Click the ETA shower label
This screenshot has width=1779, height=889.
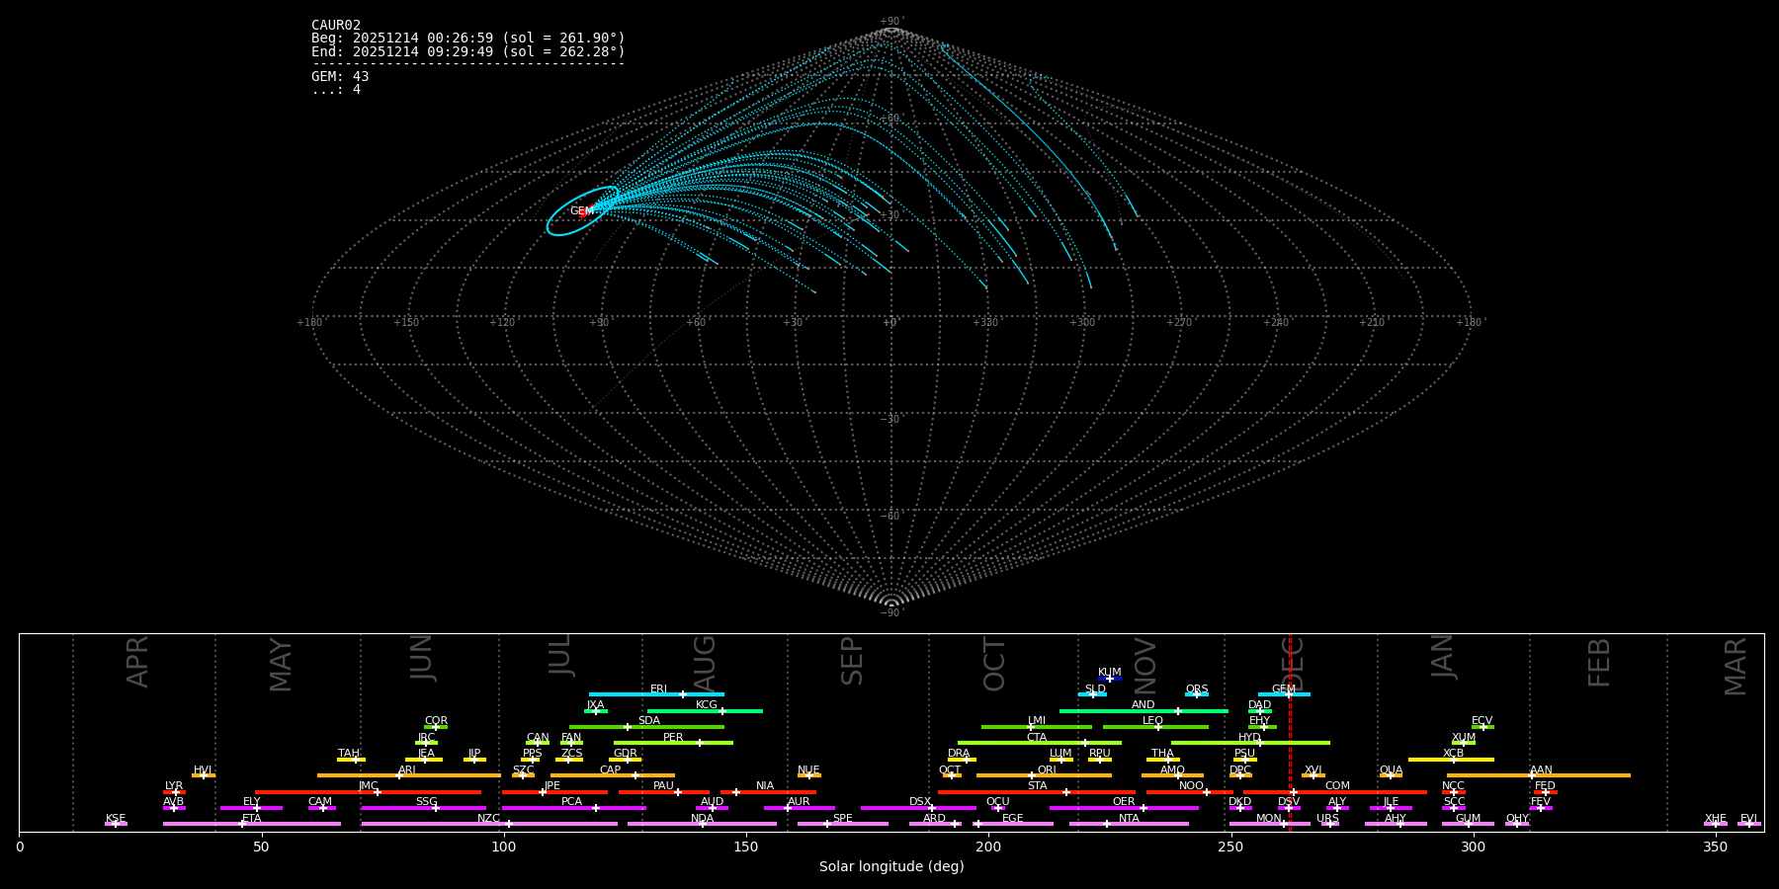pos(252,819)
